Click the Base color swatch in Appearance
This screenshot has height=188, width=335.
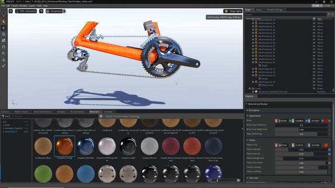point(326,121)
